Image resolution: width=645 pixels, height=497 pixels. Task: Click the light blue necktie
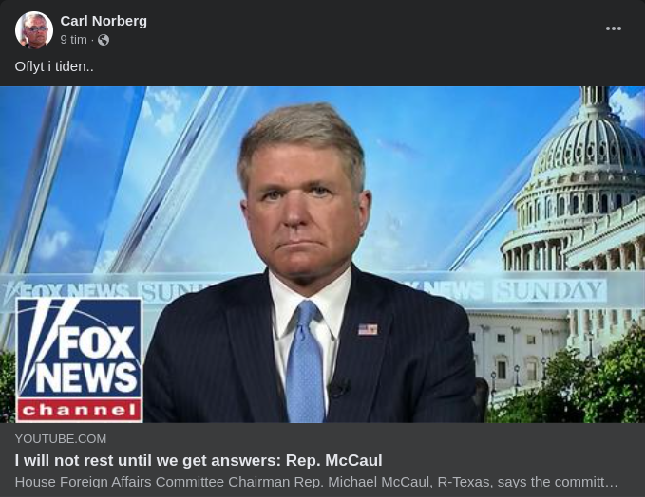[x=304, y=361]
